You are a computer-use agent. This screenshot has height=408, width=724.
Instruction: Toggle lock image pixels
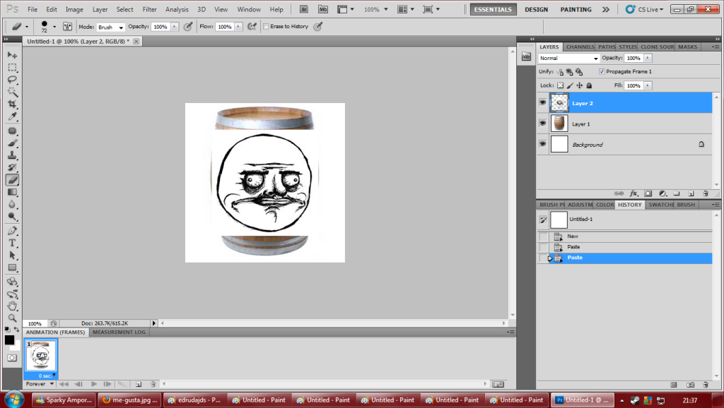[x=570, y=85]
